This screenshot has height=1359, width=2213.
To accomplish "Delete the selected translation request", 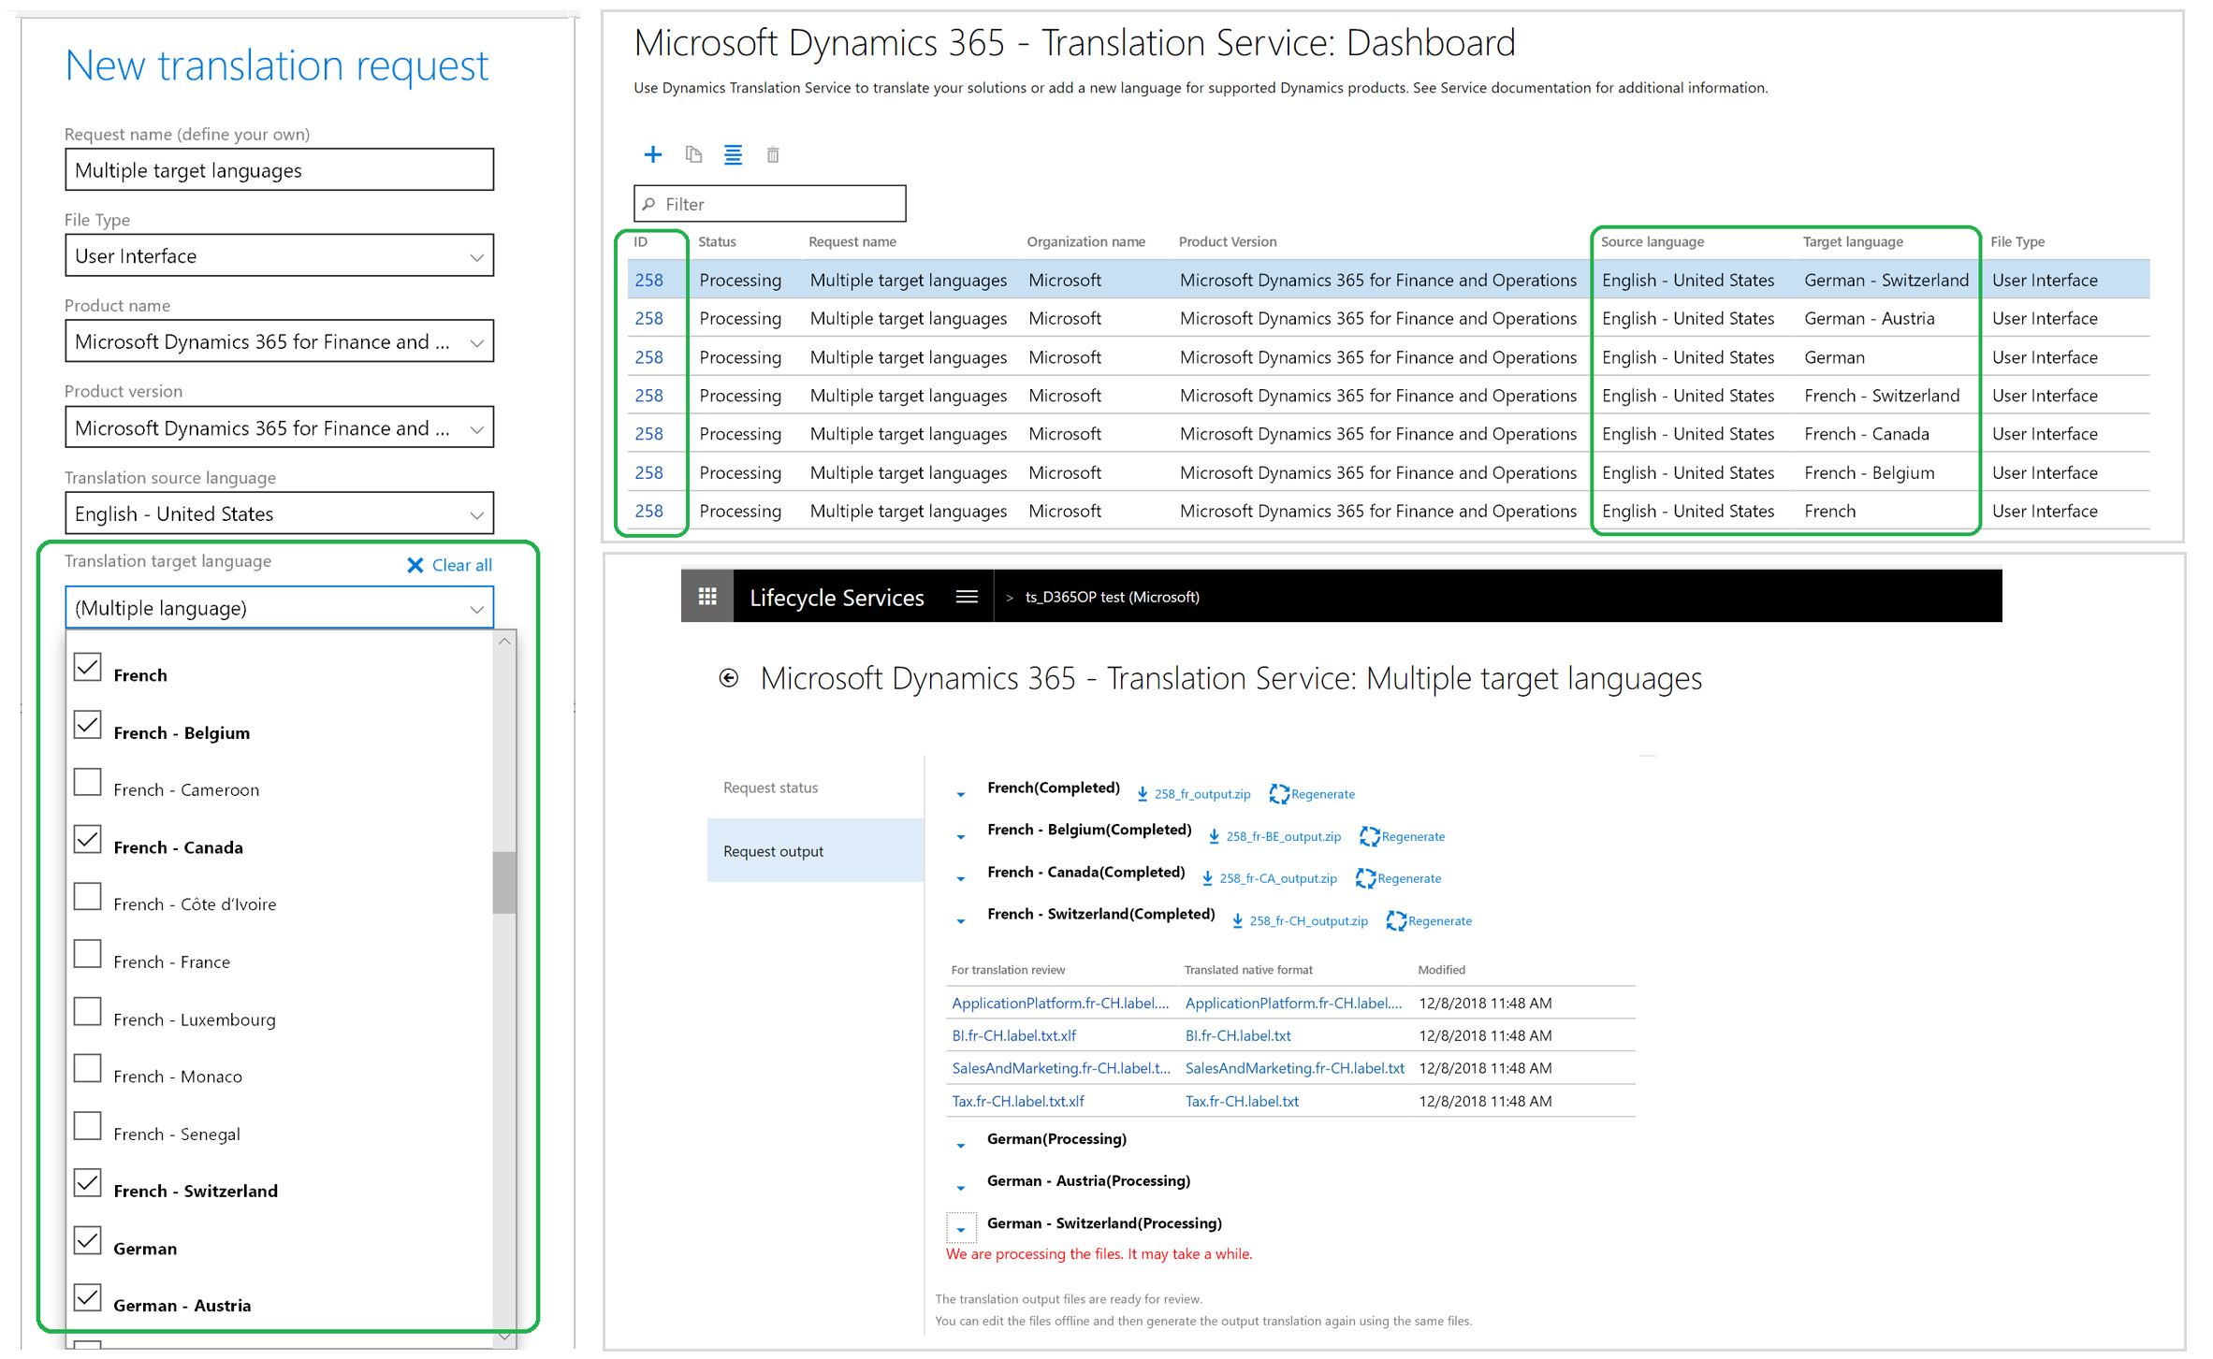I will click(x=773, y=154).
